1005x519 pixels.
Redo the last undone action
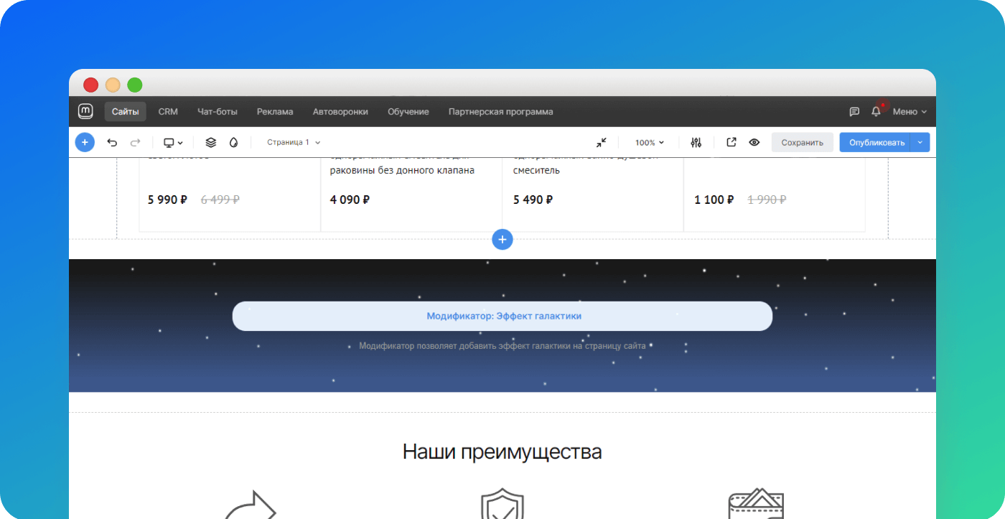[x=135, y=142]
